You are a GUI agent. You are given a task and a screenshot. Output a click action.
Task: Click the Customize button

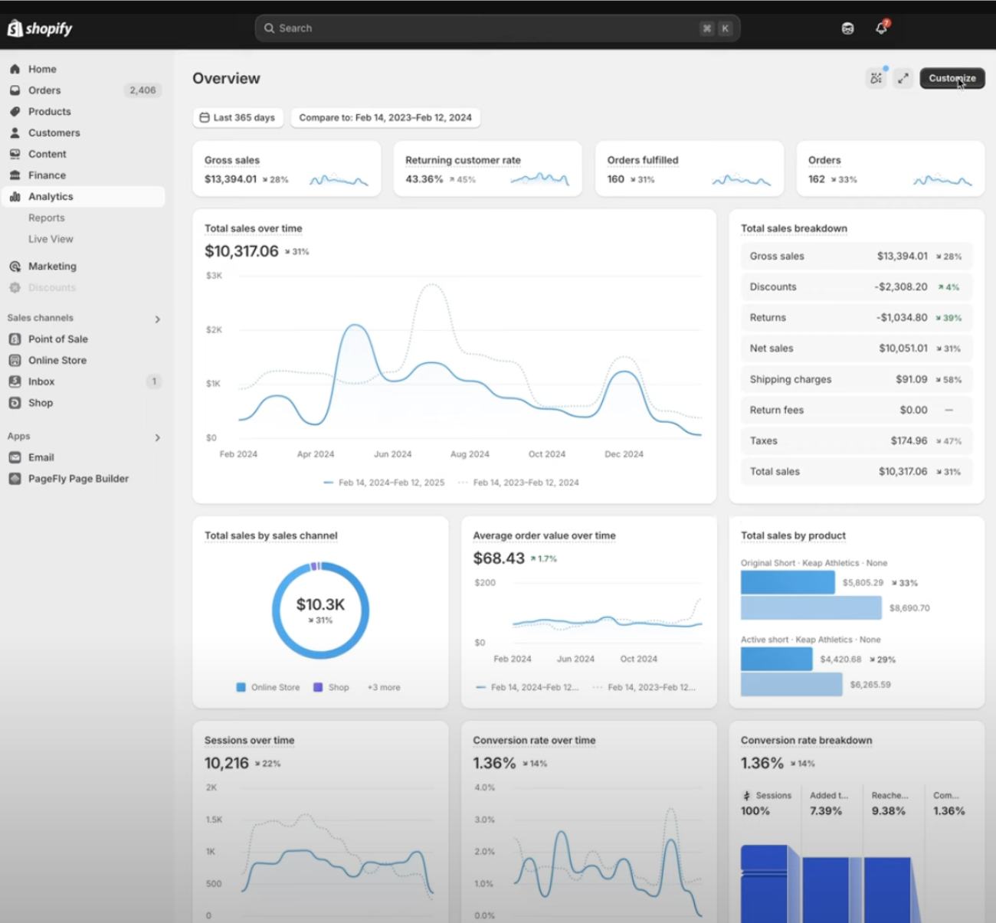click(x=952, y=77)
